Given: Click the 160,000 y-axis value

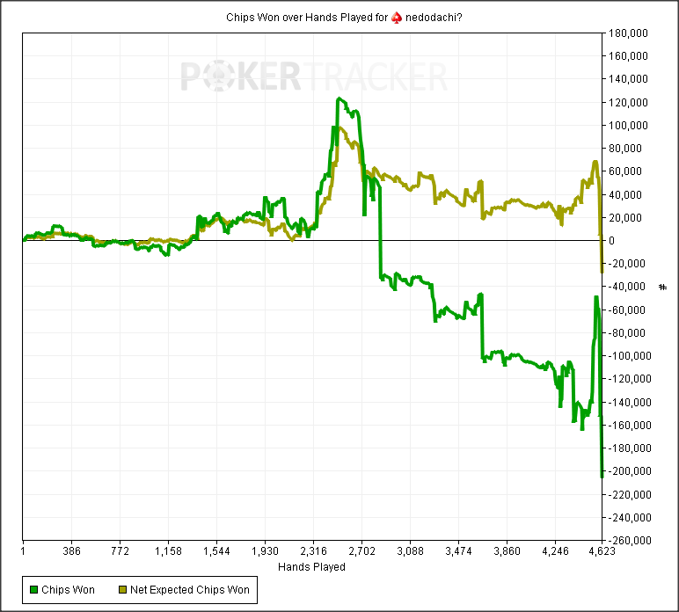Looking at the screenshot, I should 628,55.
